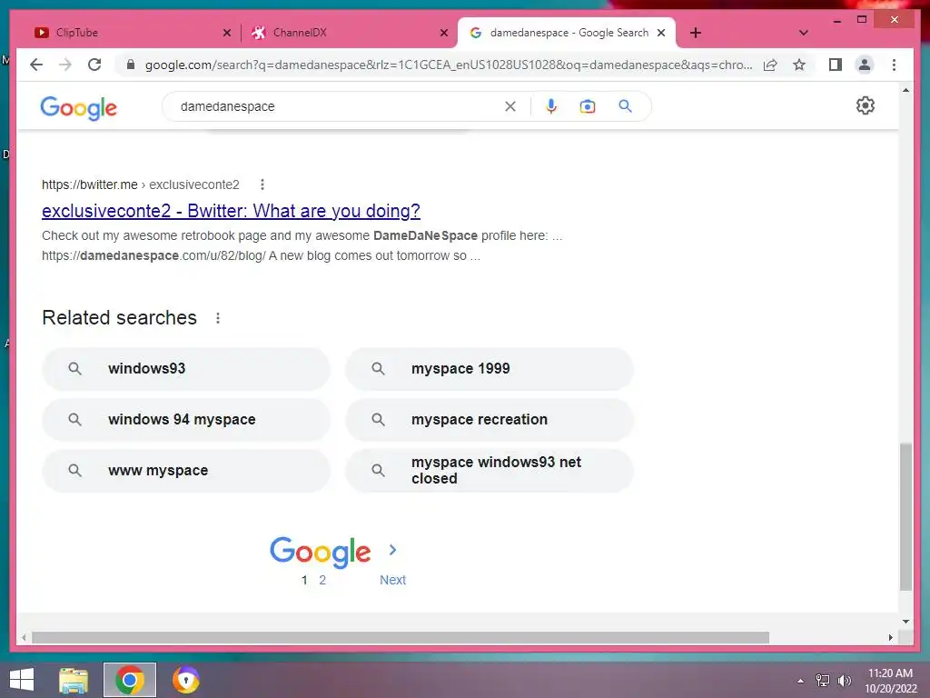Viewport: 930px width, 698px height.
Task: Open the taskbar clock and date
Action: 890,681
